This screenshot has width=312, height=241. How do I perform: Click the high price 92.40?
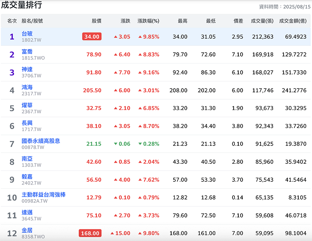[x=180, y=73]
